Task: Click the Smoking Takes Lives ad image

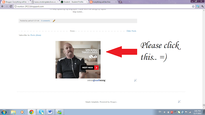Action: (x=78, y=60)
